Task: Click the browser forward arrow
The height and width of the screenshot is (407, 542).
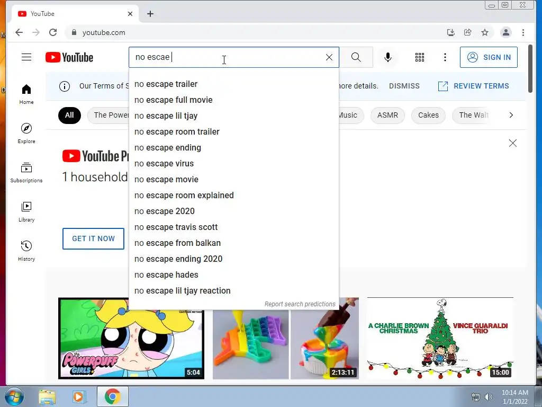Action: tap(36, 32)
